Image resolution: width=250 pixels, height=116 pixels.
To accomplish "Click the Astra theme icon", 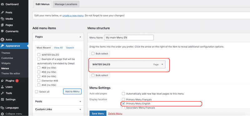I will [x=2, y=40].
